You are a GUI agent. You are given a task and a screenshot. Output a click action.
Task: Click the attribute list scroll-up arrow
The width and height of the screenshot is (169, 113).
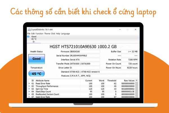137,81
